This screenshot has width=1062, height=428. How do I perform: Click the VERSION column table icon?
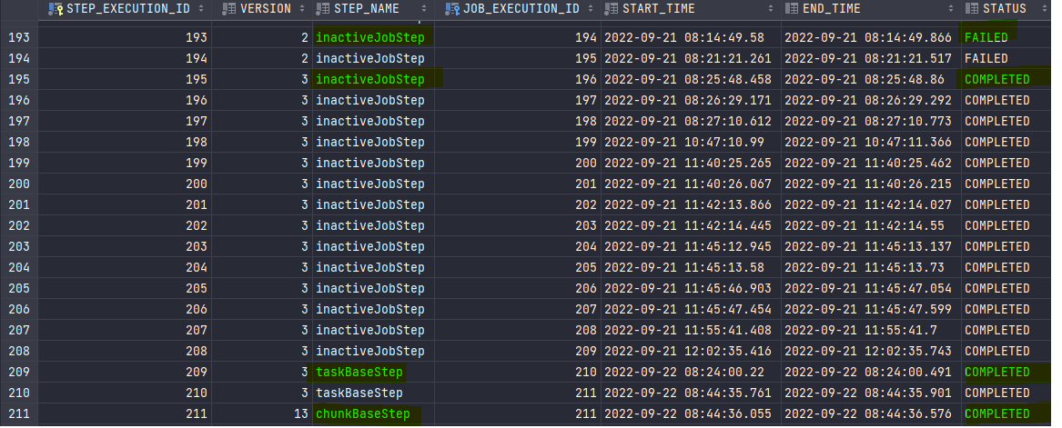[x=229, y=9]
